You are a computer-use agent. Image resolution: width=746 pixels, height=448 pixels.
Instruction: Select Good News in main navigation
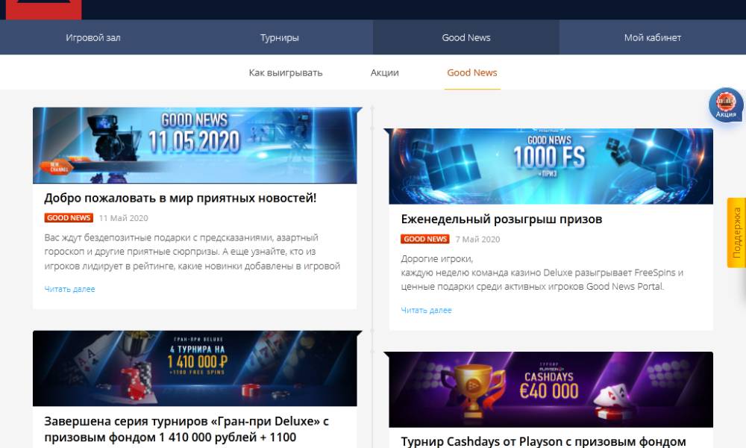click(x=466, y=37)
